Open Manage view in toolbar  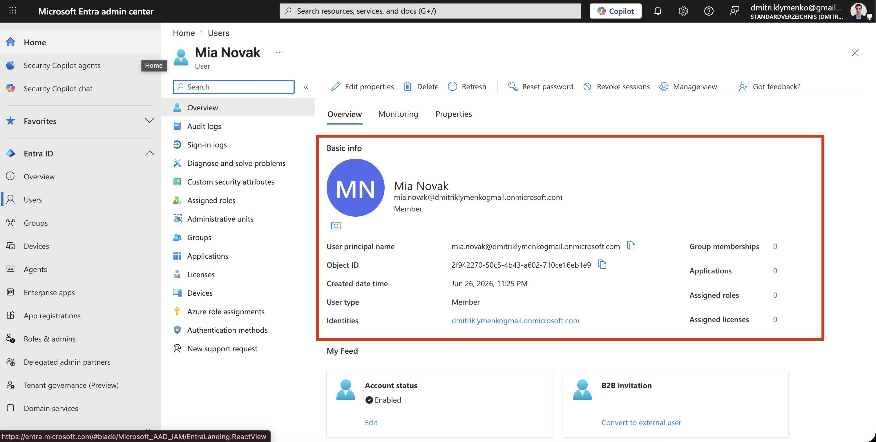688,87
